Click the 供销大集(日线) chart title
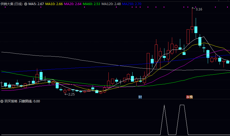 coord(12,4)
